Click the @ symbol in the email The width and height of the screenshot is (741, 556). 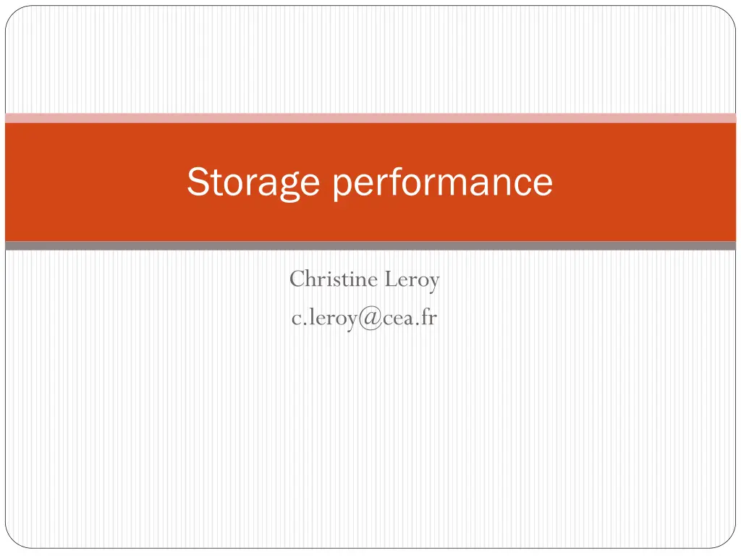[370, 317]
